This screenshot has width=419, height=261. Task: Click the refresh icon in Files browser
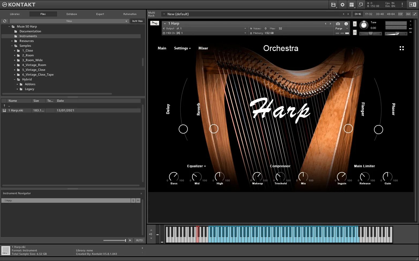(5, 21)
